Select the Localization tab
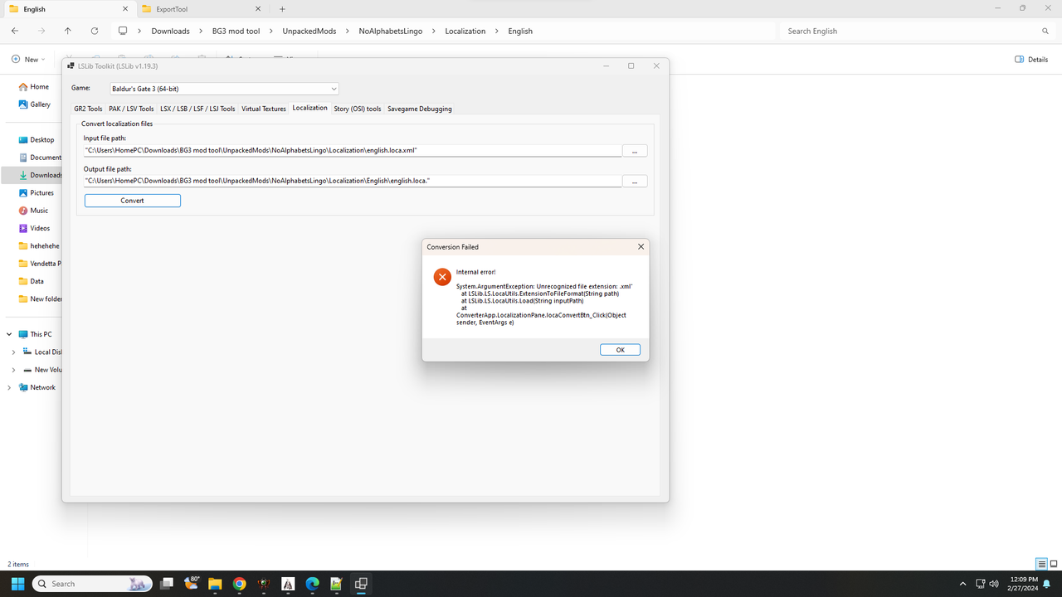The height and width of the screenshot is (597, 1062). point(310,108)
